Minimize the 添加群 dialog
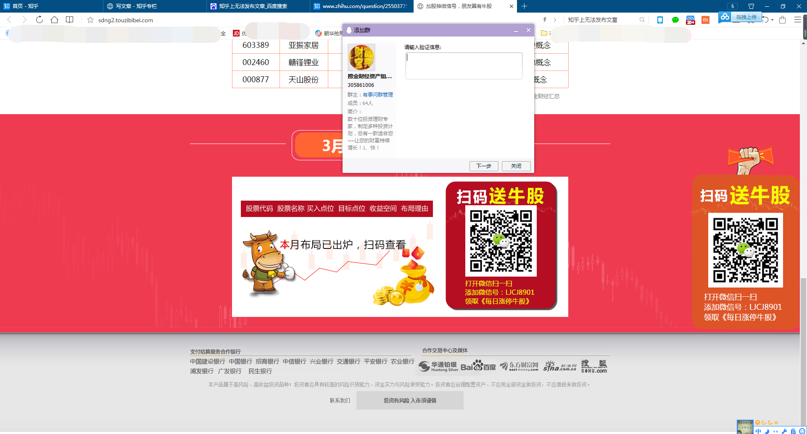The height and width of the screenshot is (434, 807). coord(516,30)
